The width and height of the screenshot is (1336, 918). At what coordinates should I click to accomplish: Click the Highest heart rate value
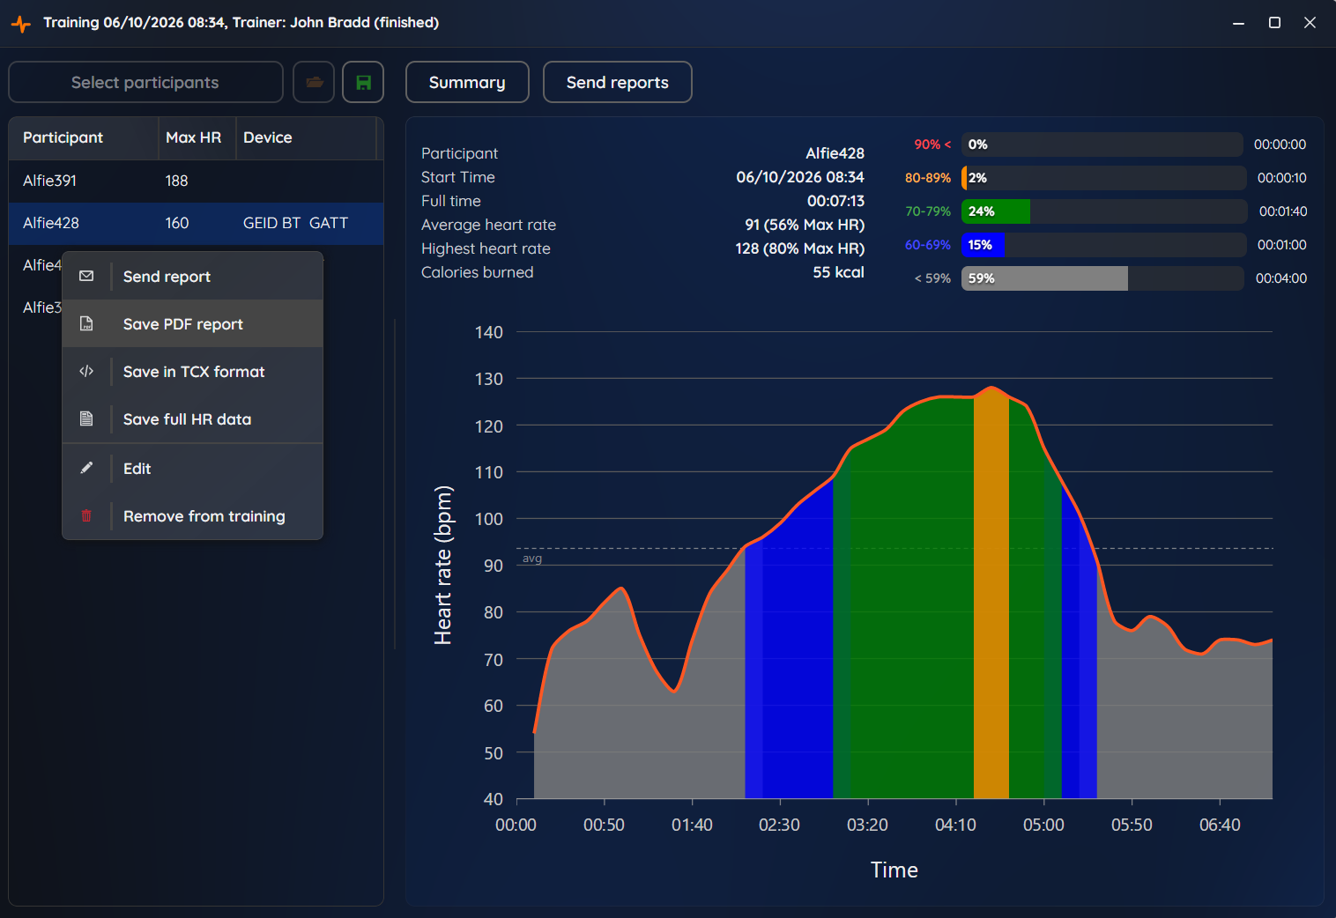pyautogui.click(x=800, y=248)
